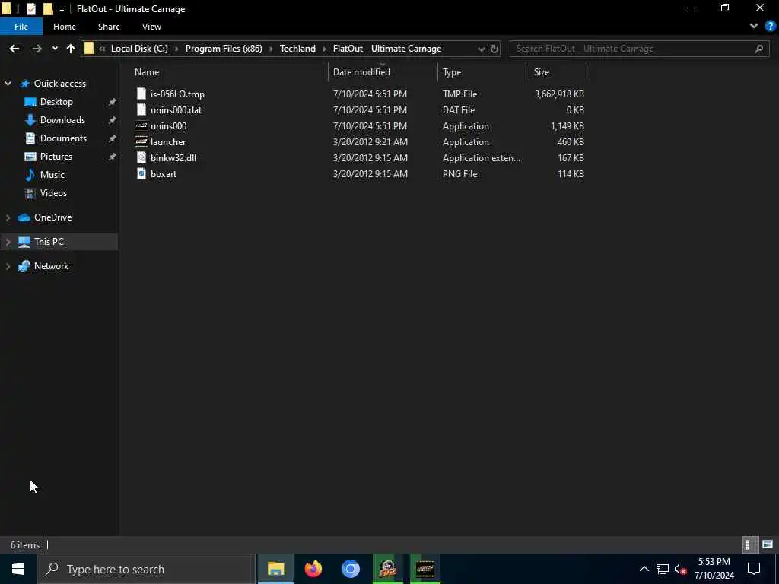This screenshot has height=584, width=779.
Task: Show hidden breadcrumb path double chevron
Action: [102, 49]
